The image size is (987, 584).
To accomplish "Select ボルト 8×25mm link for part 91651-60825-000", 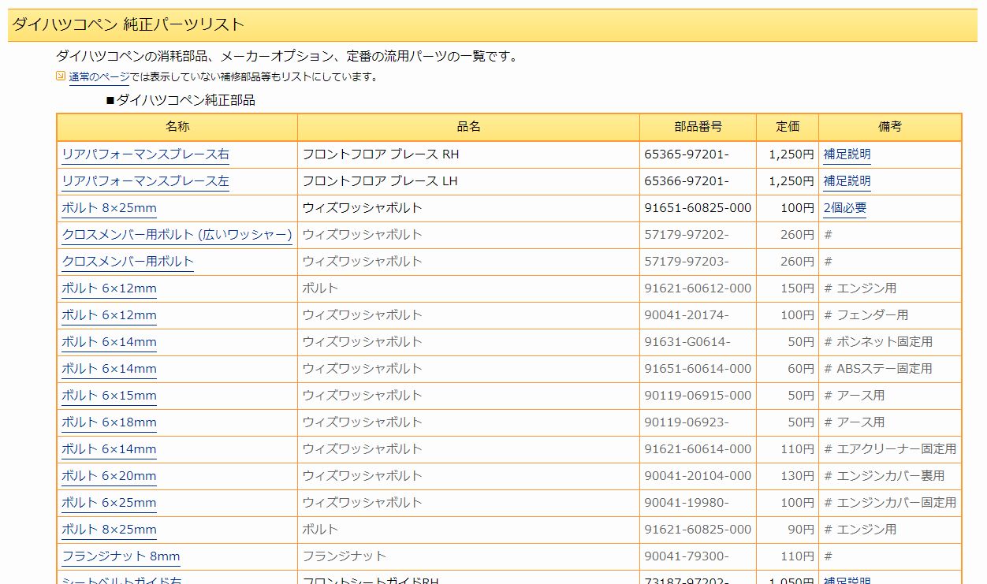I will pos(109,208).
